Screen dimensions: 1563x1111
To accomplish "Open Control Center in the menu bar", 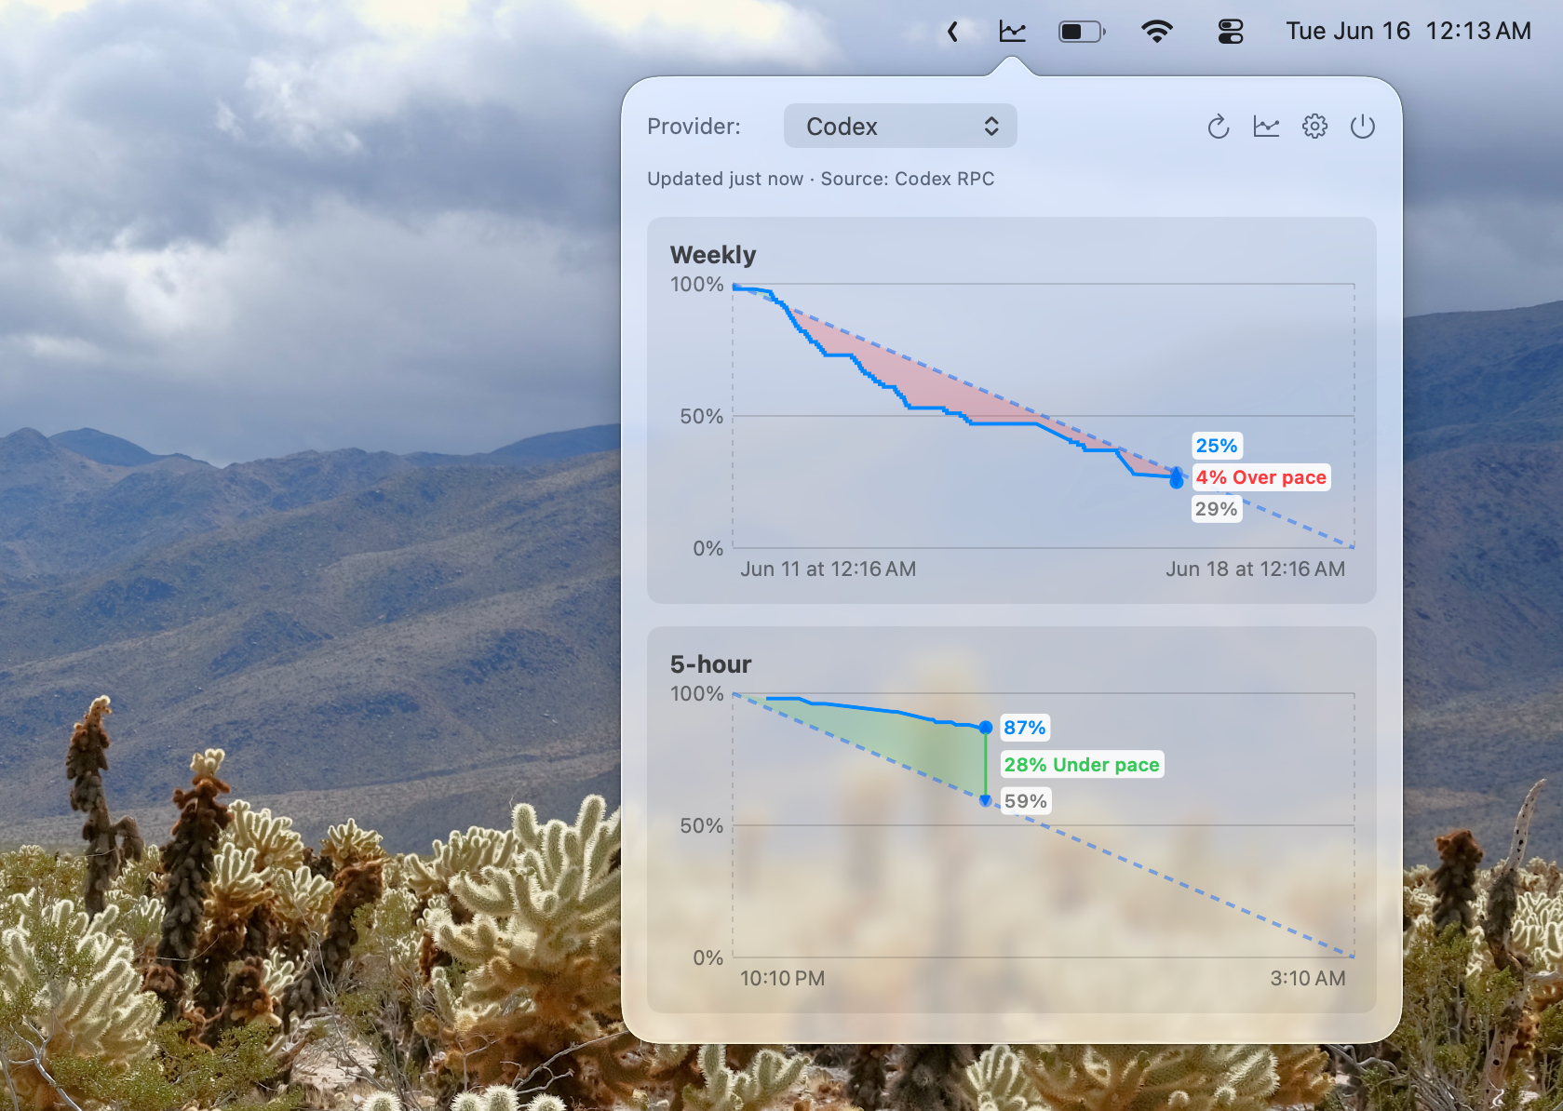I will click(x=1231, y=32).
